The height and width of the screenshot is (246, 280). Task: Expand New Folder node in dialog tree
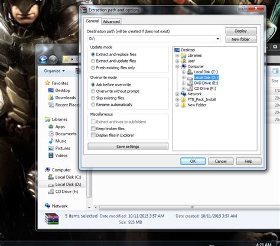point(177,105)
